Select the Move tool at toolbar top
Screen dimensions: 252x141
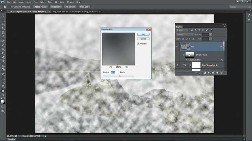(3, 16)
